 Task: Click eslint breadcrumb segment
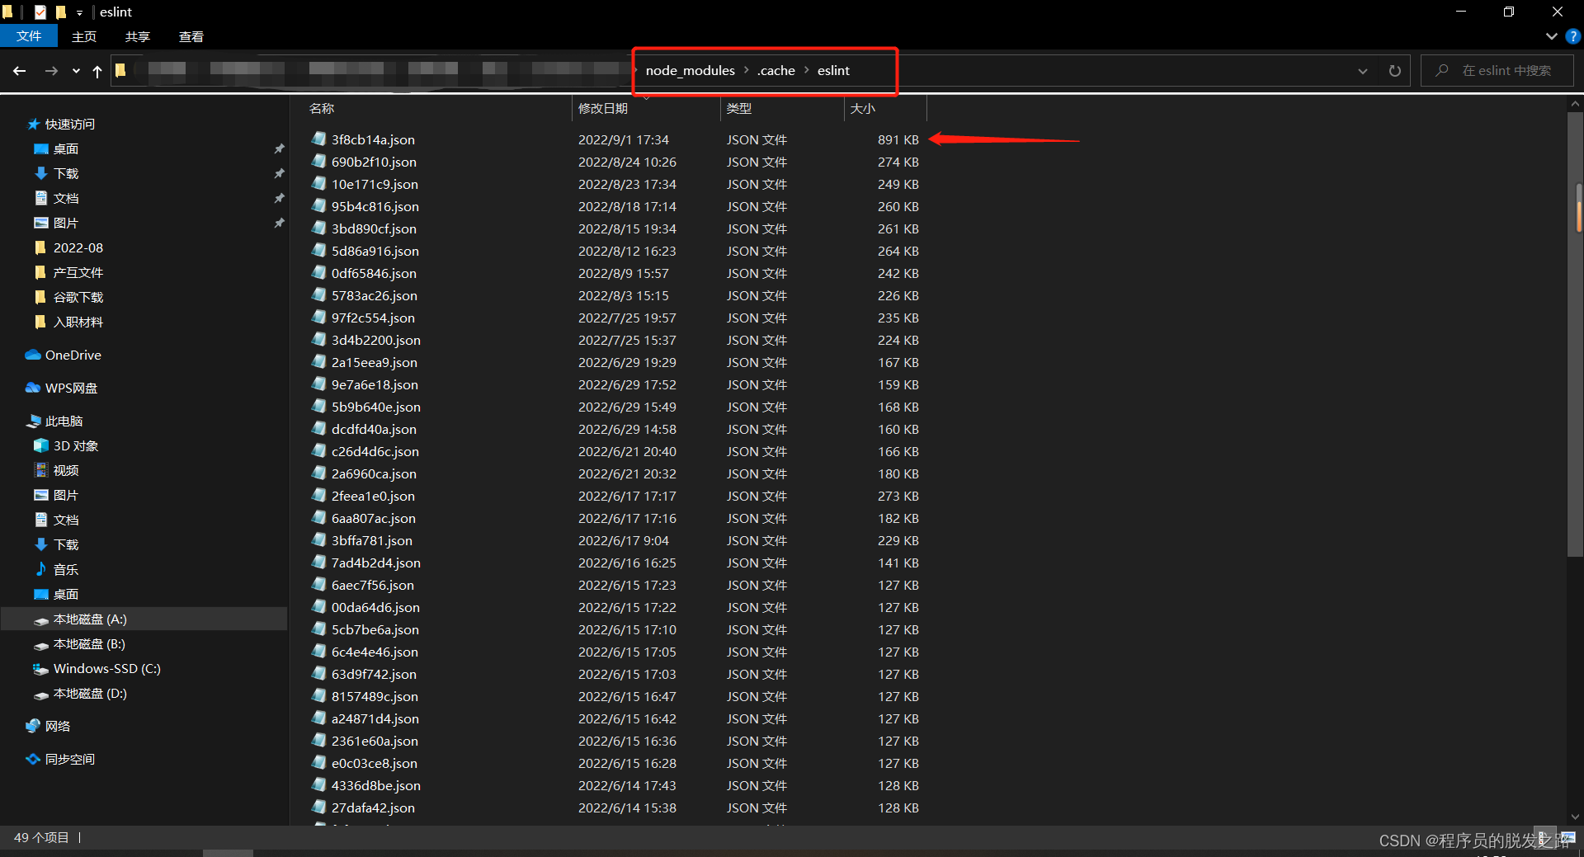(x=833, y=71)
